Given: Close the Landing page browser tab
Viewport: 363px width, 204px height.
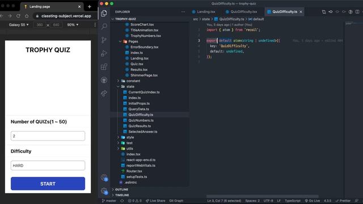Looking at the screenshot, I should click(79, 7).
